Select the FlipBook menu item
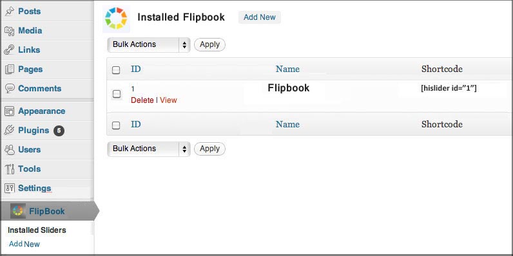This screenshot has width=513, height=256. [49, 211]
